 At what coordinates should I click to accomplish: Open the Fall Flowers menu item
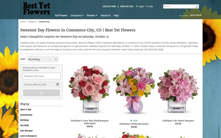pyautogui.click(x=61, y=15)
